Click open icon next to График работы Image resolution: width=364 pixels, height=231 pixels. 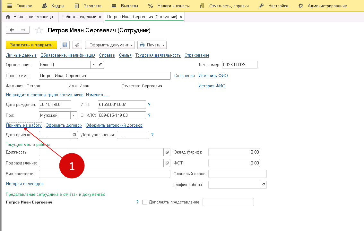263,185
